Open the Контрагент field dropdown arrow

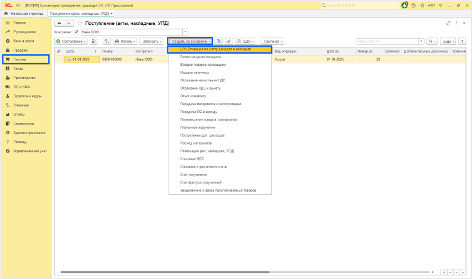pos(185,32)
